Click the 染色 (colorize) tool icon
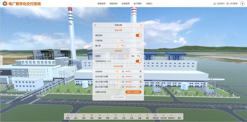The image size is (247, 122). point(132,115)
